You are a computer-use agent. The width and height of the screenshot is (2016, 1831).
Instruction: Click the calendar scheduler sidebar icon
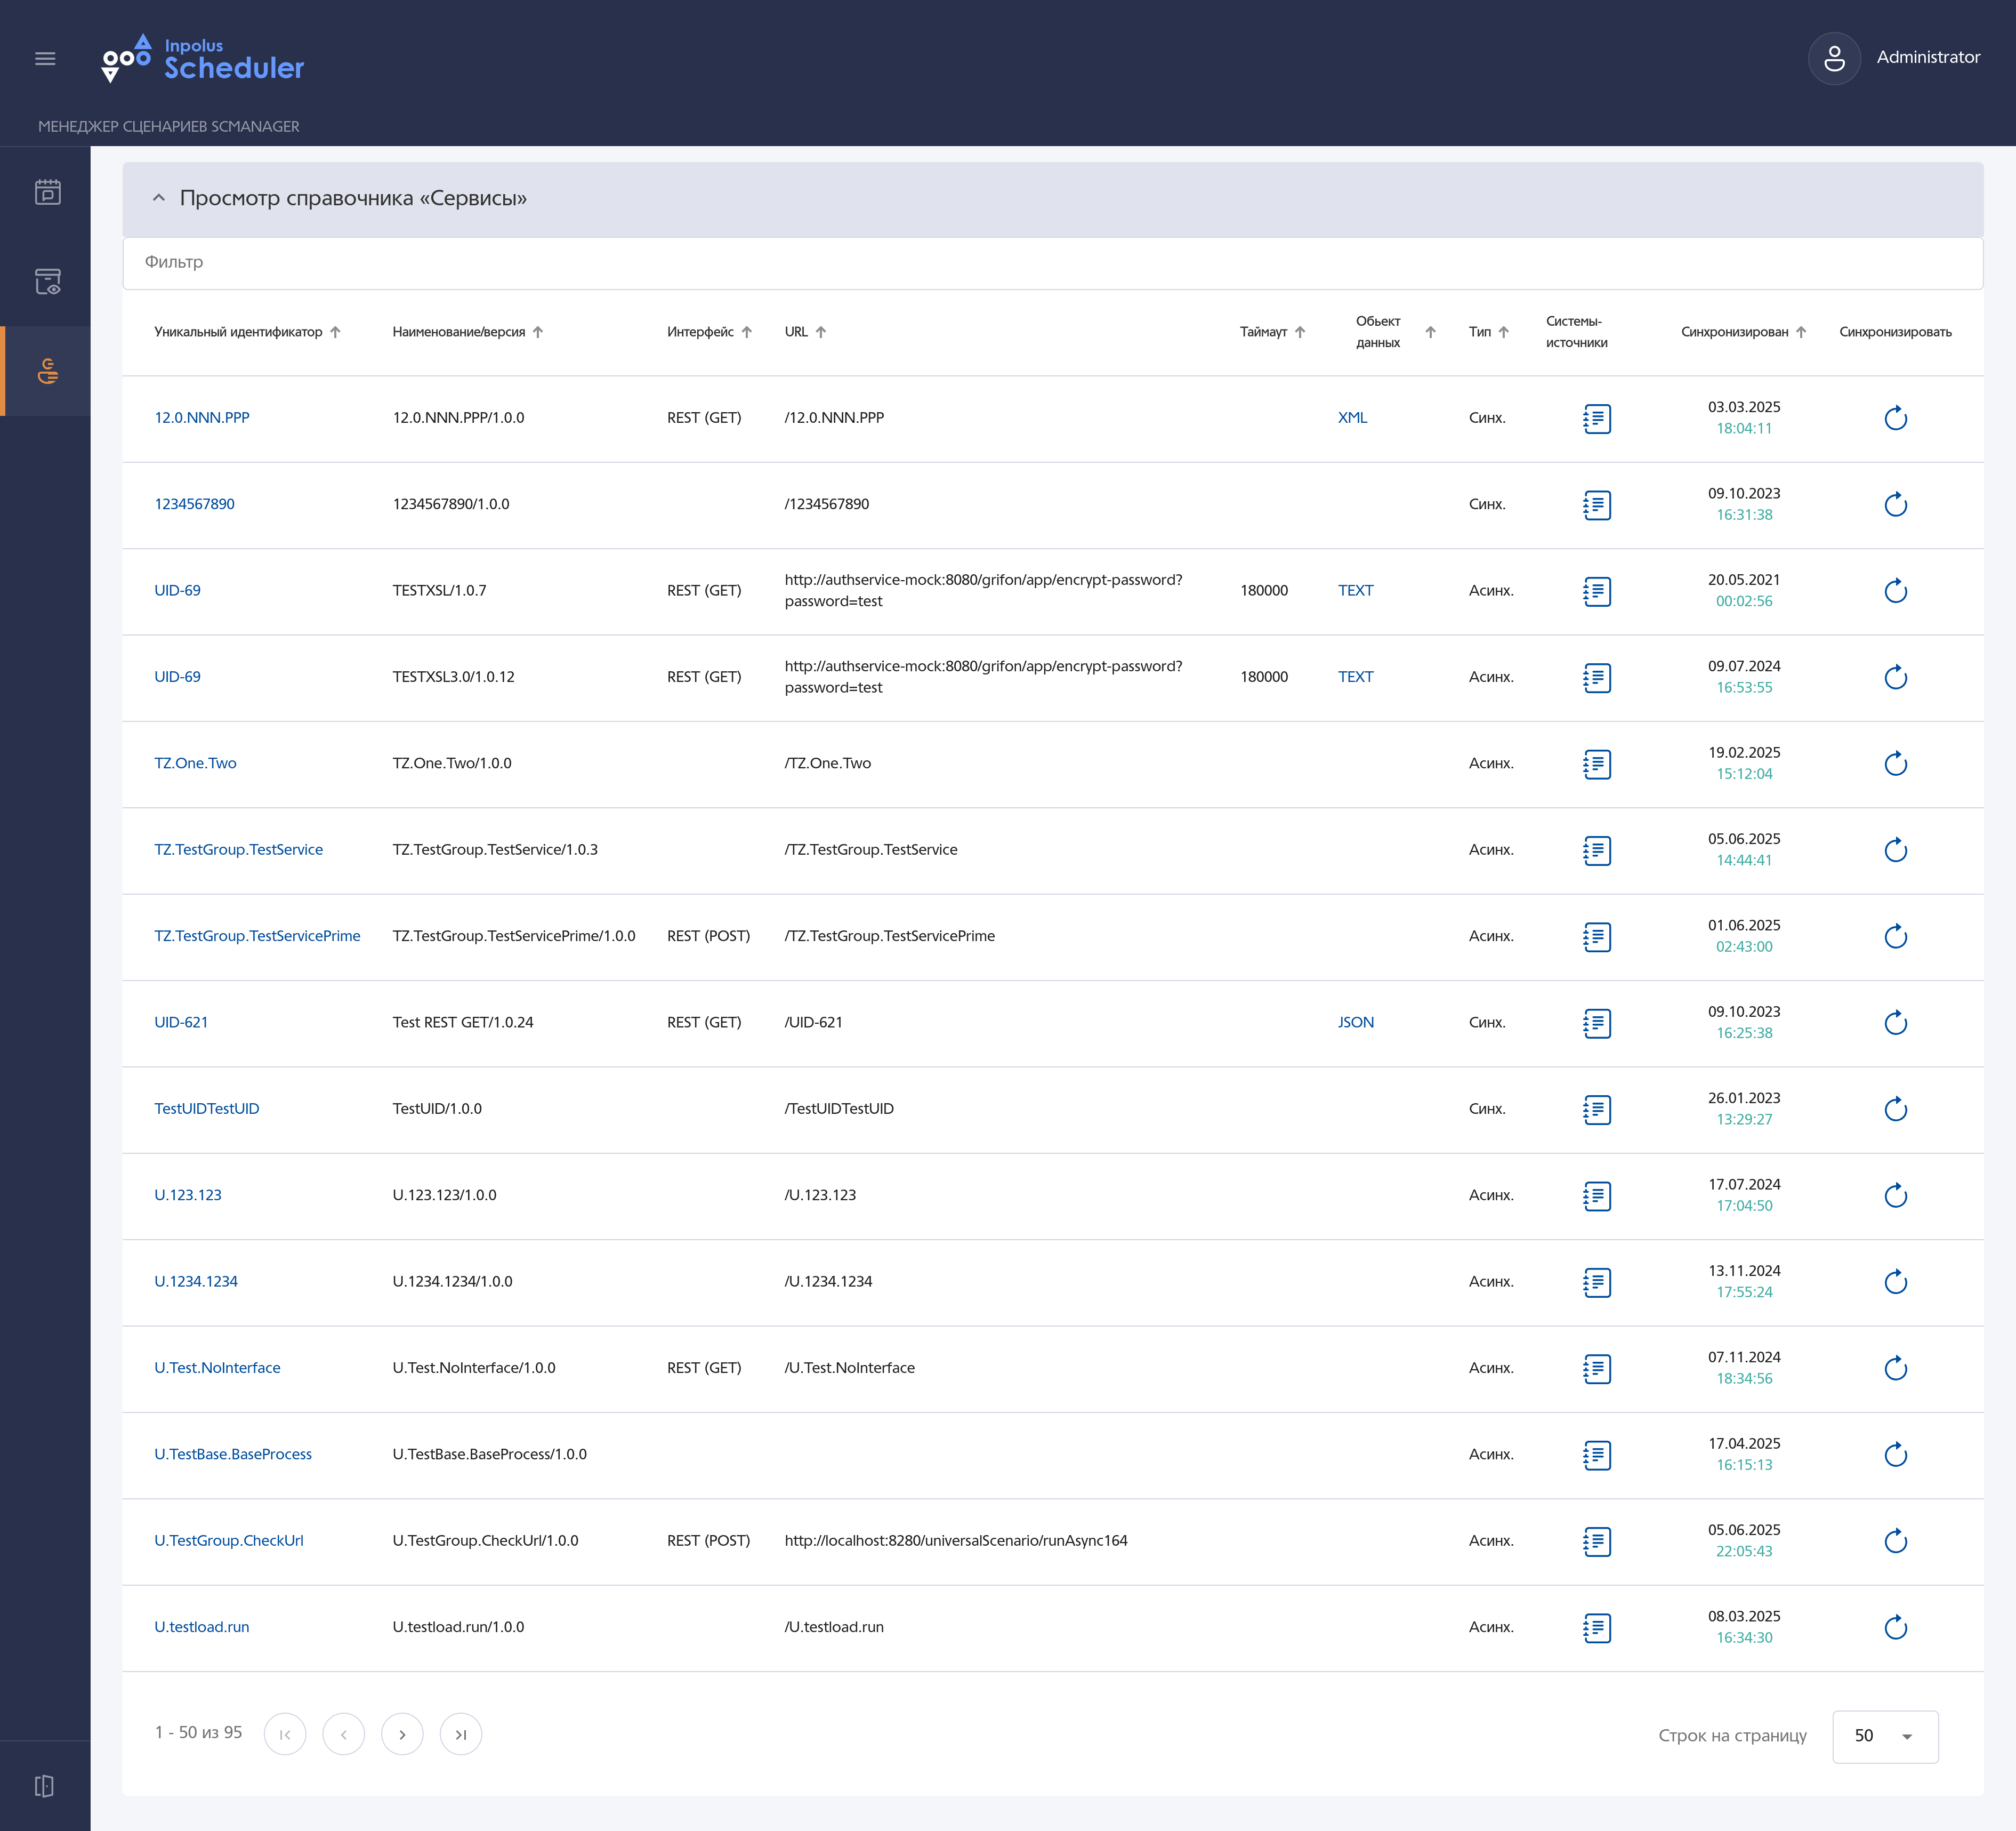47,192
